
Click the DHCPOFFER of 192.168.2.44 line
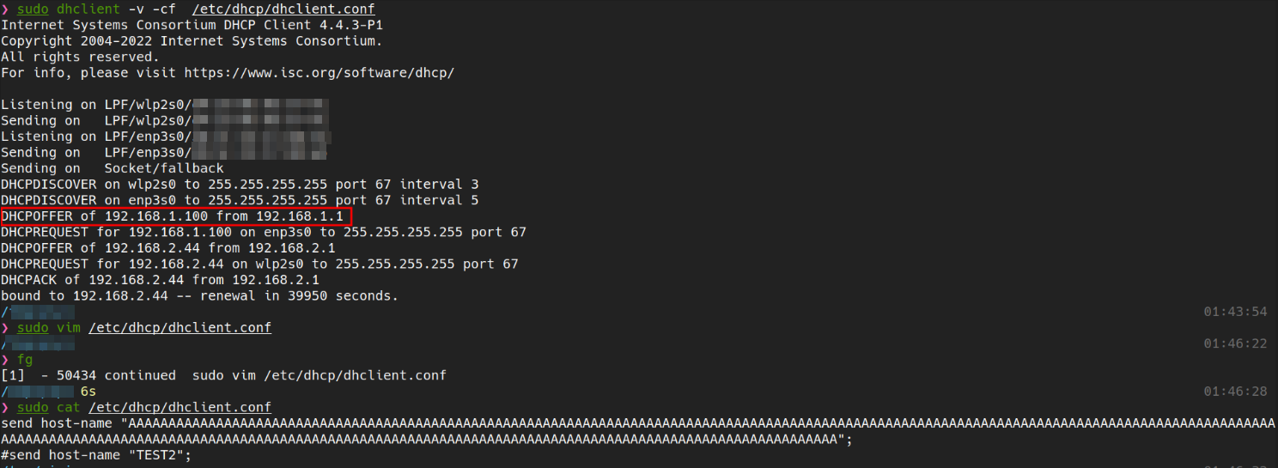click(160, 248)
